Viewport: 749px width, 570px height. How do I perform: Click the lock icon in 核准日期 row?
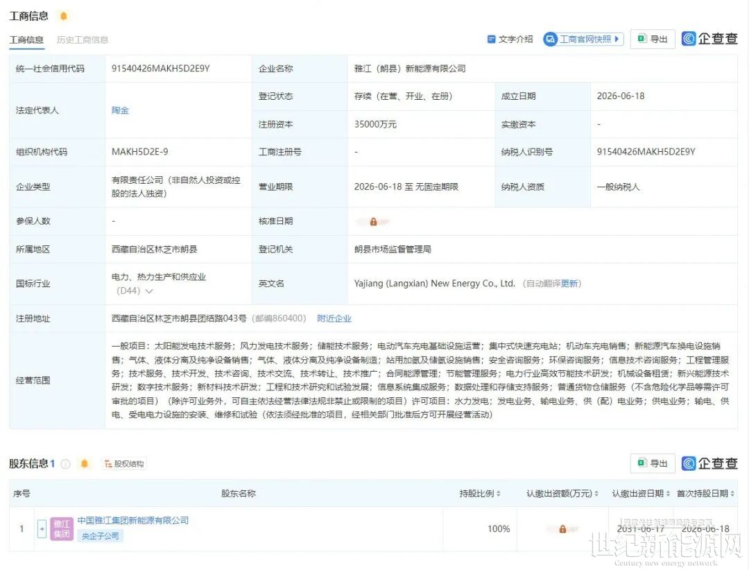click(x=374, y=222)
